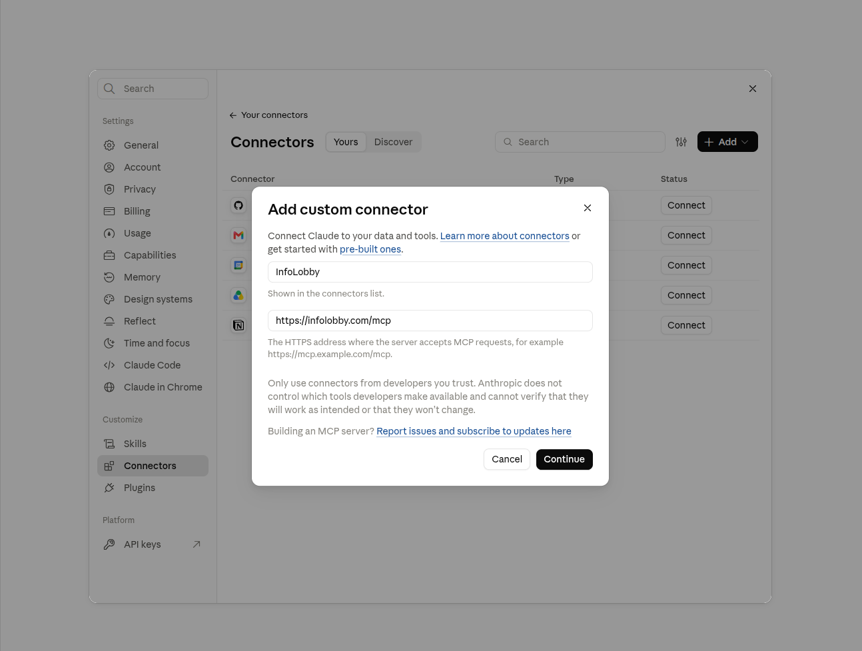Open the connectors filter settings icon
The width and height of the screenshot is (862, 651).
point(681,142)
